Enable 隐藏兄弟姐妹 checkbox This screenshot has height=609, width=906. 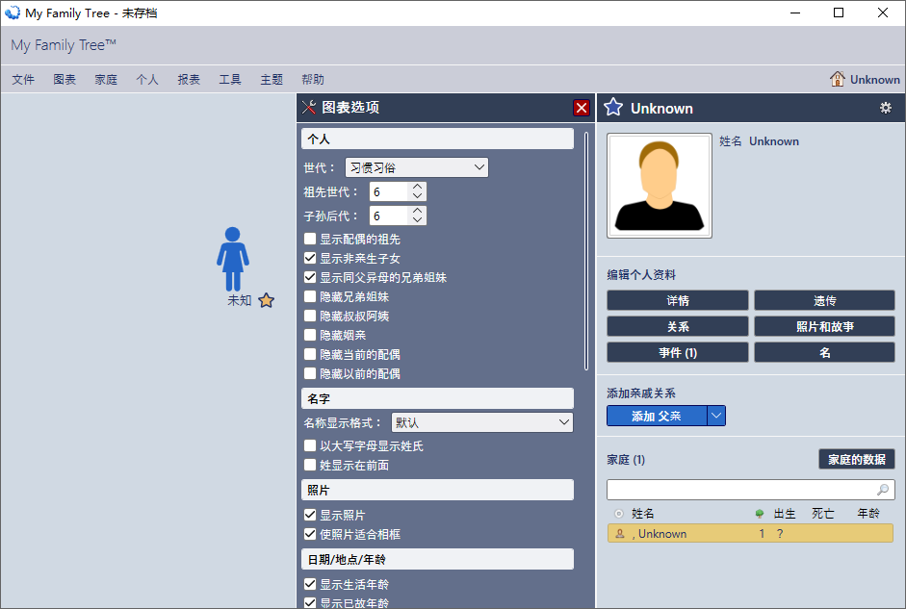tap(310, 296)
